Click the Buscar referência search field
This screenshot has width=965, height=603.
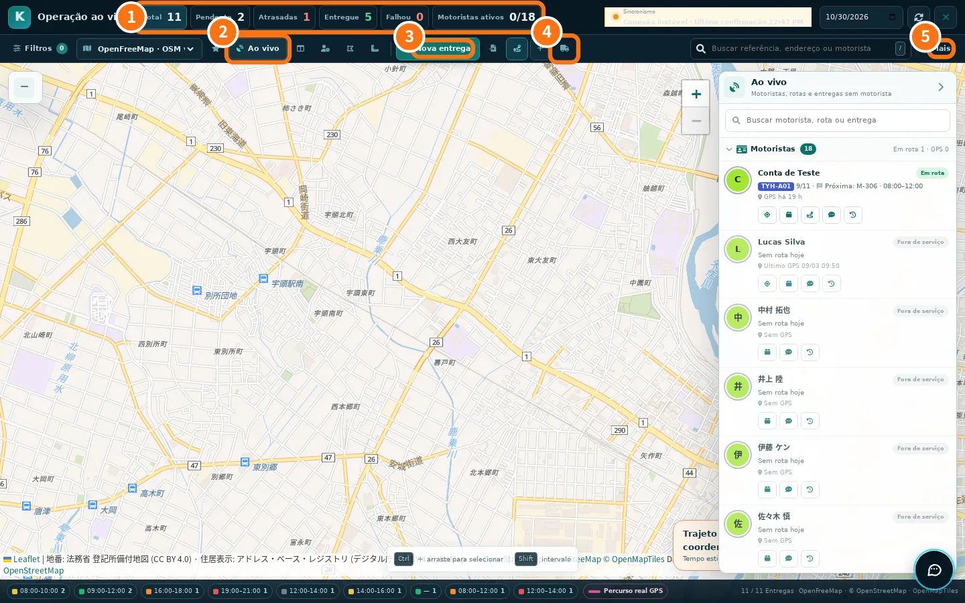pos(800,48)
